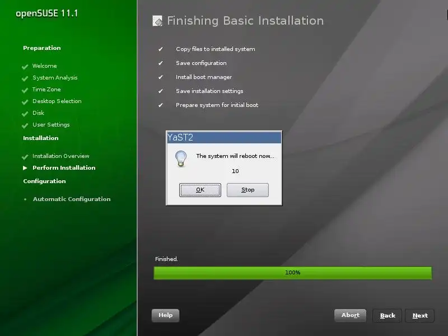Select the Welcome step label
The height and width of the screenshot is (336, 448).
pyautogui.click(x=45, y=66)
